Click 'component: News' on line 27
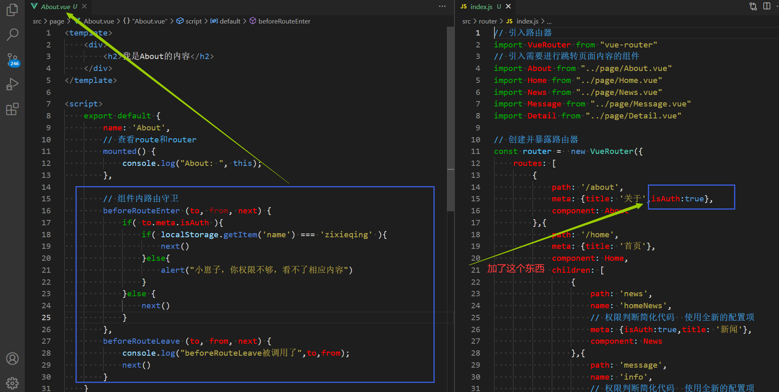779x392 pixels. [x=626, y=341]
